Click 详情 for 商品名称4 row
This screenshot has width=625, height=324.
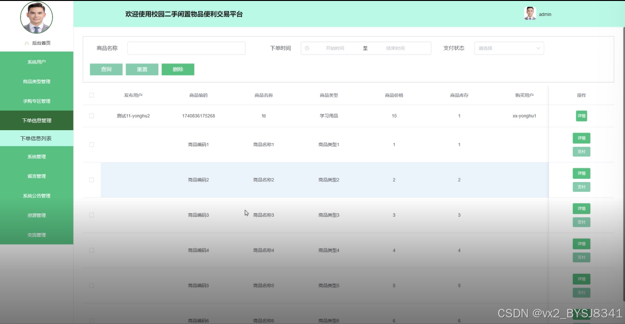581,244
